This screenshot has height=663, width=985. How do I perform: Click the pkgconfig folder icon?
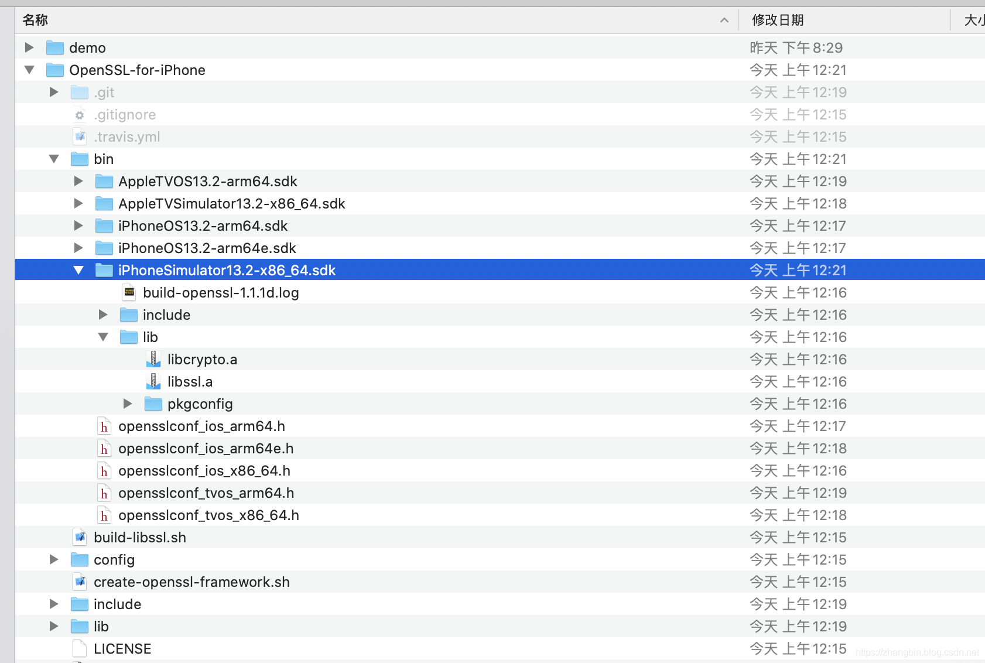point(153,404)
